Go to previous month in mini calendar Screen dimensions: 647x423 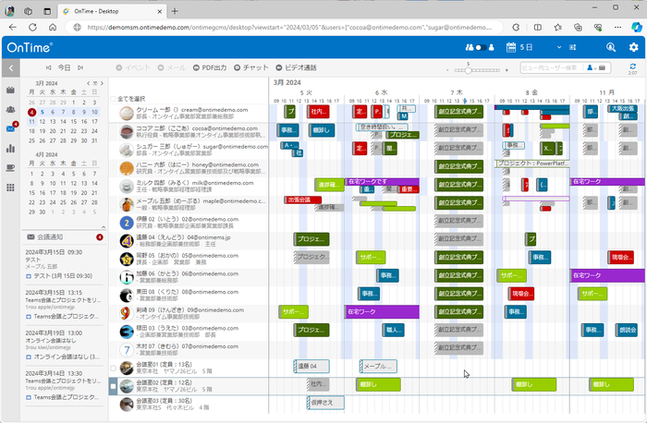[x=89, y=83]
